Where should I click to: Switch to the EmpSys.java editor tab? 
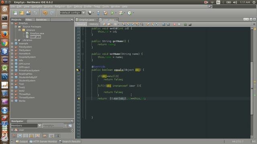pos(86,20)
